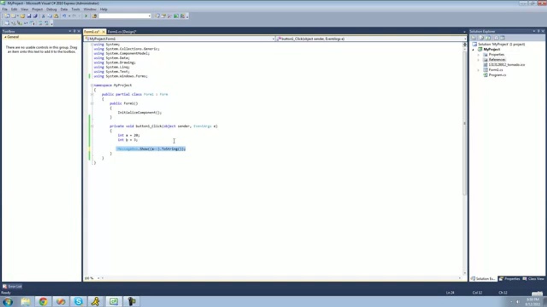This screenshot has width=547, height=307.
Task: Click the New Project toolbar icon
Action: [x=7, y=16]
